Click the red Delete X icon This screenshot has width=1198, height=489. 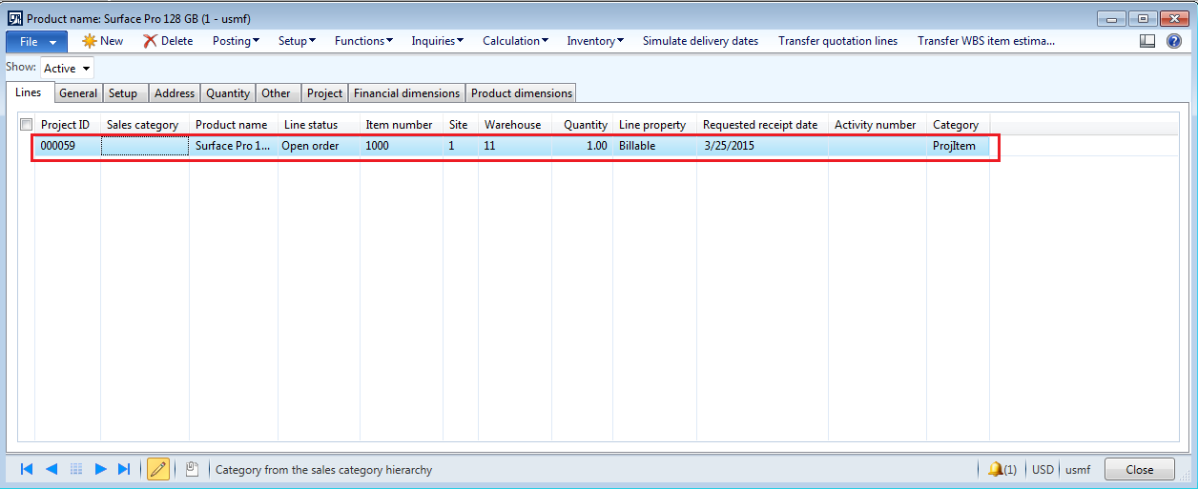[x=150, y=41]
